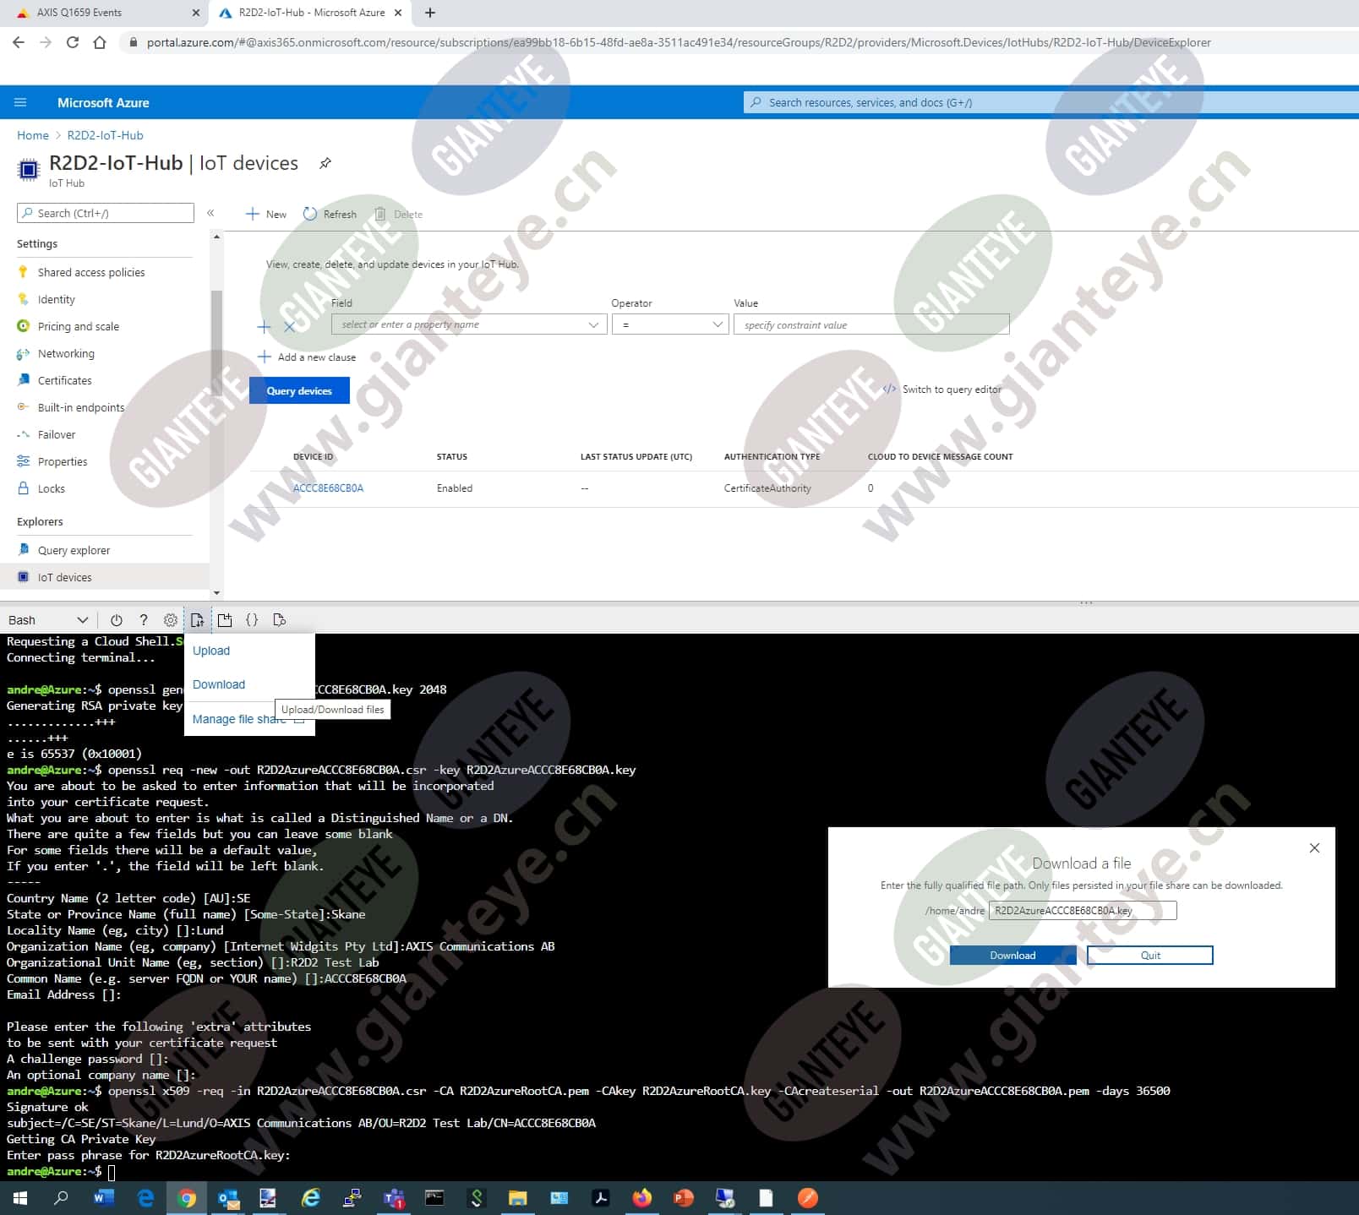Click Download button in dialog
This screenshot has height=1215, width=1359.
tap(1012, 955)
